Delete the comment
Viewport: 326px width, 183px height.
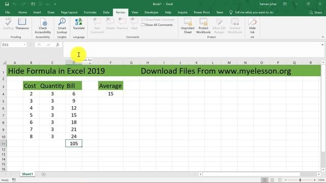point(110,24)
